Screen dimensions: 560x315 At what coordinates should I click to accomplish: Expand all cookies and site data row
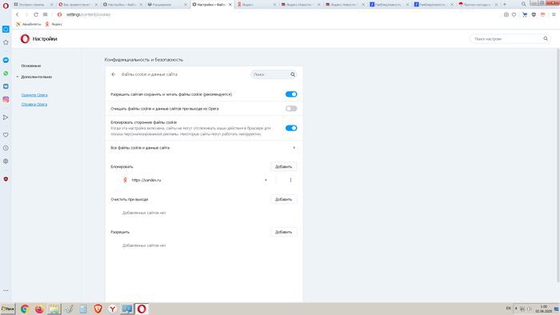204,148
